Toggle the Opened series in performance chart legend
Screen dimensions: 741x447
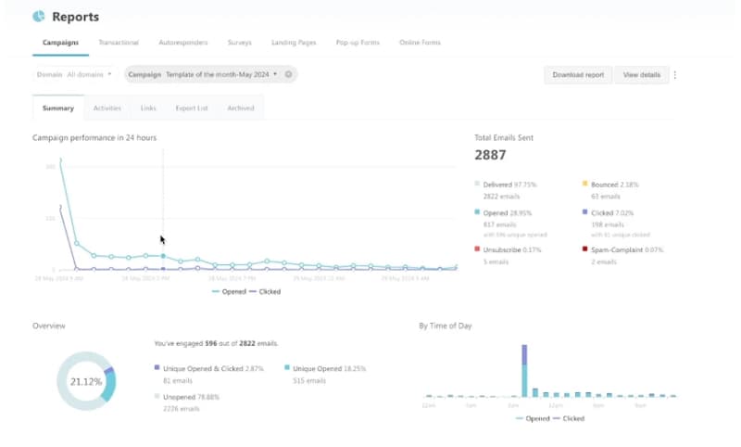pyautogui.click(x=228, y=291)
